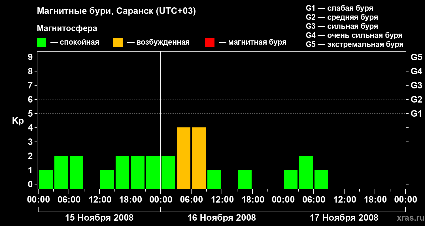
Task: Click the right-axis 'G4' storm level label
Action: point(416,71)
